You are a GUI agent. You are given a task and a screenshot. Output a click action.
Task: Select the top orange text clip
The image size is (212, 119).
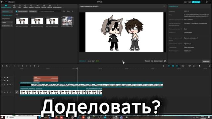click(46, 77)
